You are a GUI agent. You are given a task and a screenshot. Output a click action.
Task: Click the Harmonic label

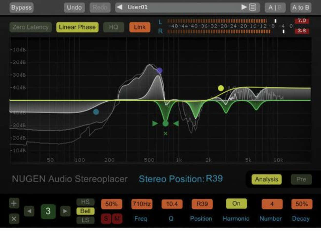[236, 219]
